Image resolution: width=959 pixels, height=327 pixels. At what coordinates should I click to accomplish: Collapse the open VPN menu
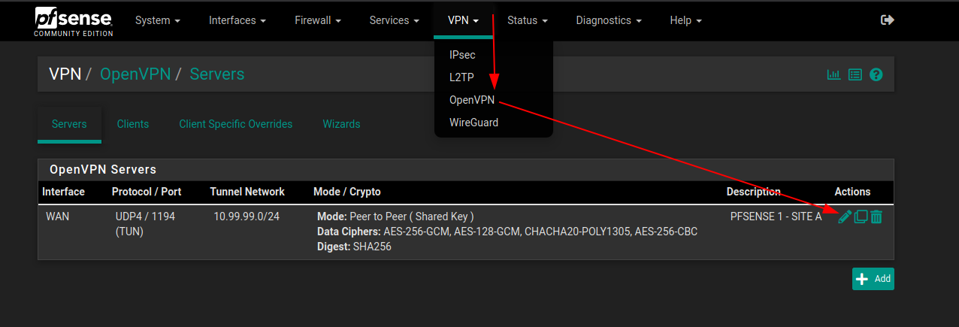pos(464,20)
